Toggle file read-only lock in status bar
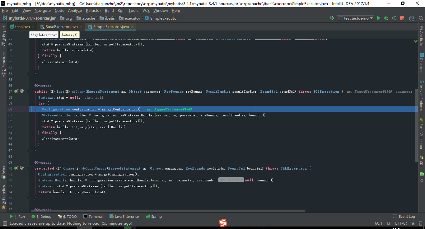The width and height of the screenshot is (425, 229). 414,223
